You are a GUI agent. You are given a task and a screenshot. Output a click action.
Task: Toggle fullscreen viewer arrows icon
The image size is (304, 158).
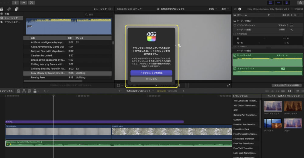coord(229,85)
